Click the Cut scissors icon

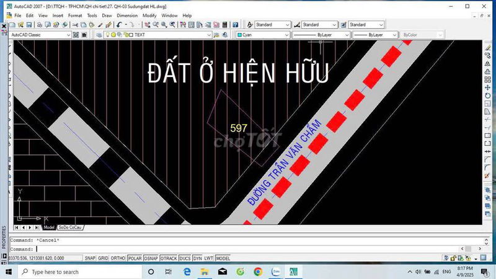[x=76, y=25]
